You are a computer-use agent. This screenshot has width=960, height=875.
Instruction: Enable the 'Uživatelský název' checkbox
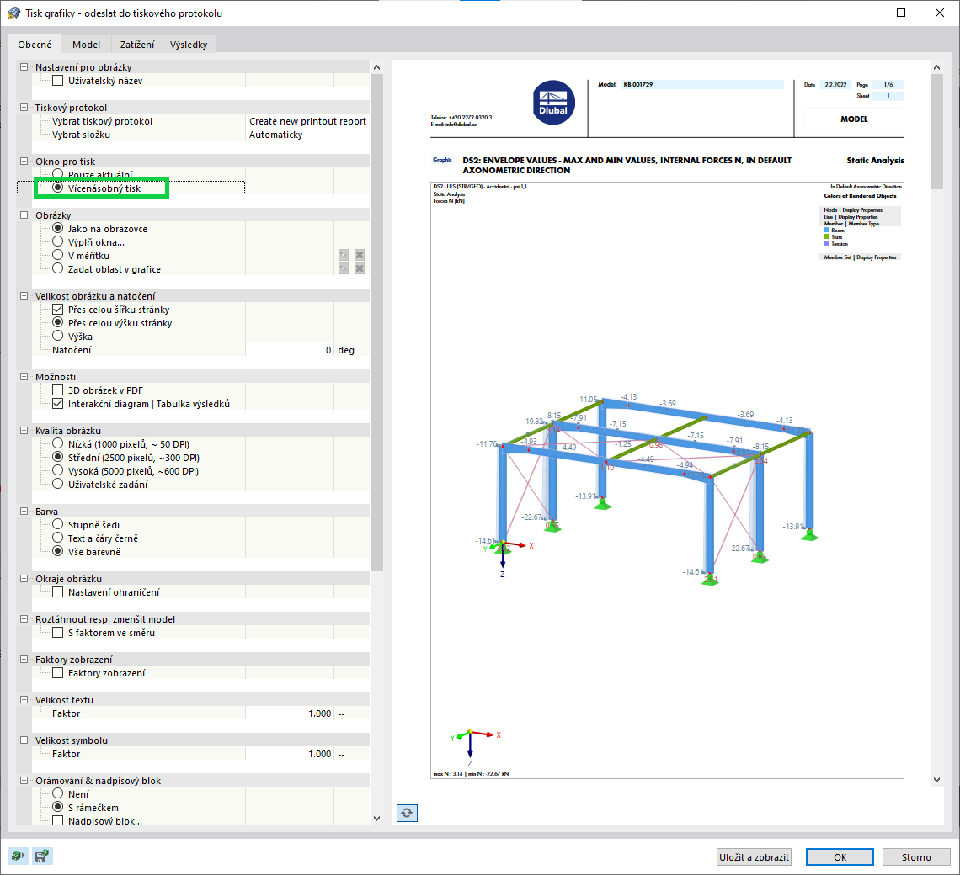[x=57, y=80]
